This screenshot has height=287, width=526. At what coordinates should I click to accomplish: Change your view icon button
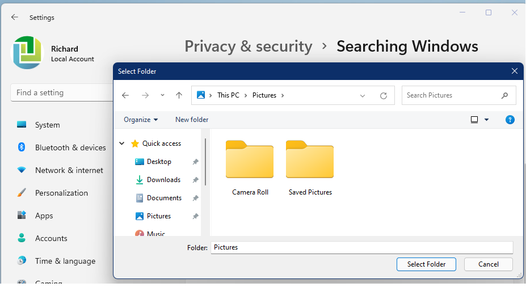coord(474,120)
